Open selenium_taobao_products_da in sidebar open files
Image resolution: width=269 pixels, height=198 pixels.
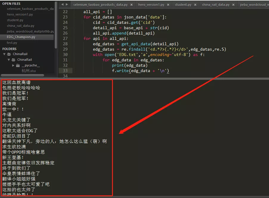tap(30, 9)
